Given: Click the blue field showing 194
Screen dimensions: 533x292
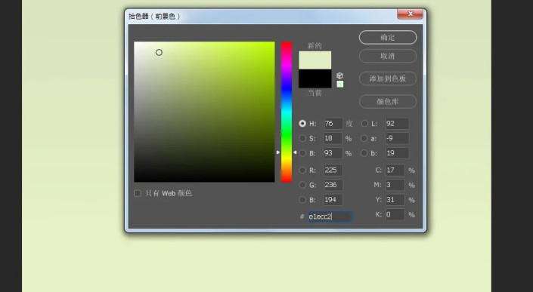Looking at the screenshot, I should pos(333,200).
